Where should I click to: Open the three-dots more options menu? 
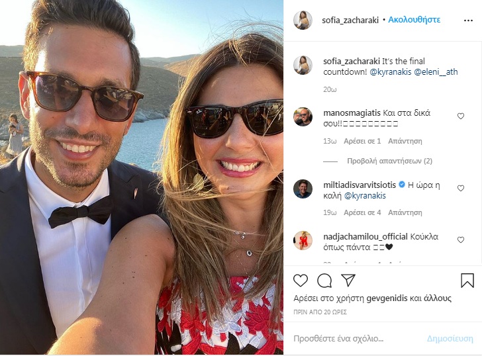[468, 21]
